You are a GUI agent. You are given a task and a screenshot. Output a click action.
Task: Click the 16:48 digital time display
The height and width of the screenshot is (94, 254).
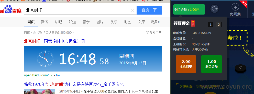pyautogui.click(x=78, y=59)
